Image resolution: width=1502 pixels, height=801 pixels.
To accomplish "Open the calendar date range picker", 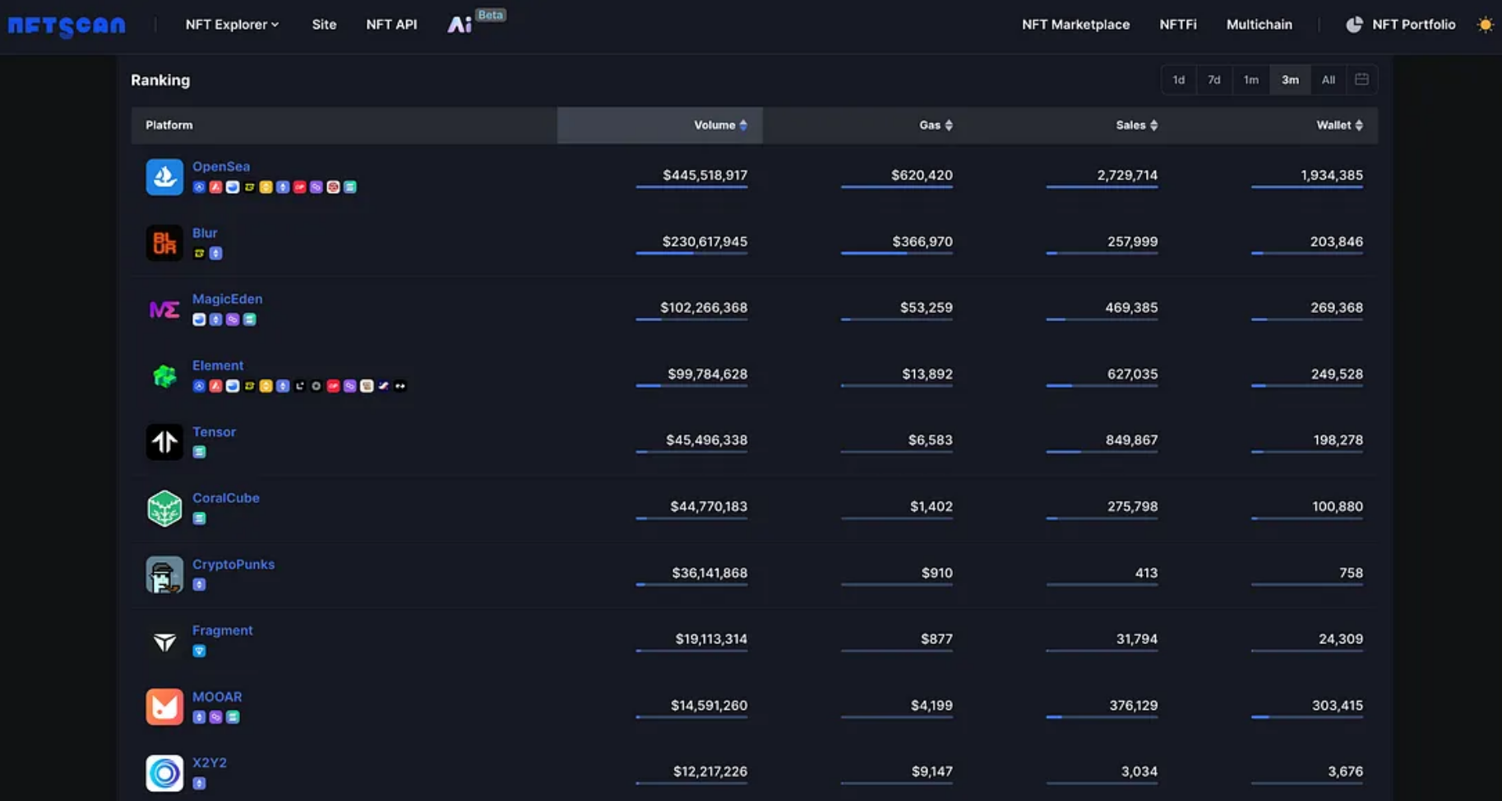I will [x=1361, y=80].
